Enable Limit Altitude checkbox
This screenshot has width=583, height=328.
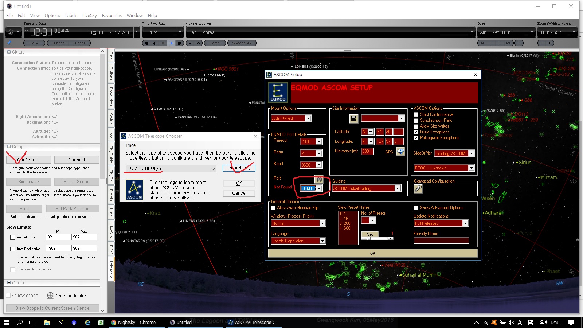13,237
